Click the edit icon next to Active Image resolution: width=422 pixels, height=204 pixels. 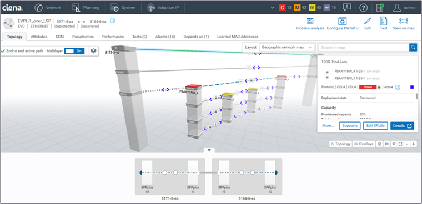[x=398, y=87]
